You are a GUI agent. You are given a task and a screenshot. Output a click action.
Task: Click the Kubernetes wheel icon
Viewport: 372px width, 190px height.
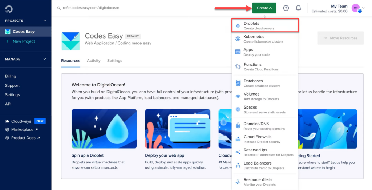coord(238,39)
